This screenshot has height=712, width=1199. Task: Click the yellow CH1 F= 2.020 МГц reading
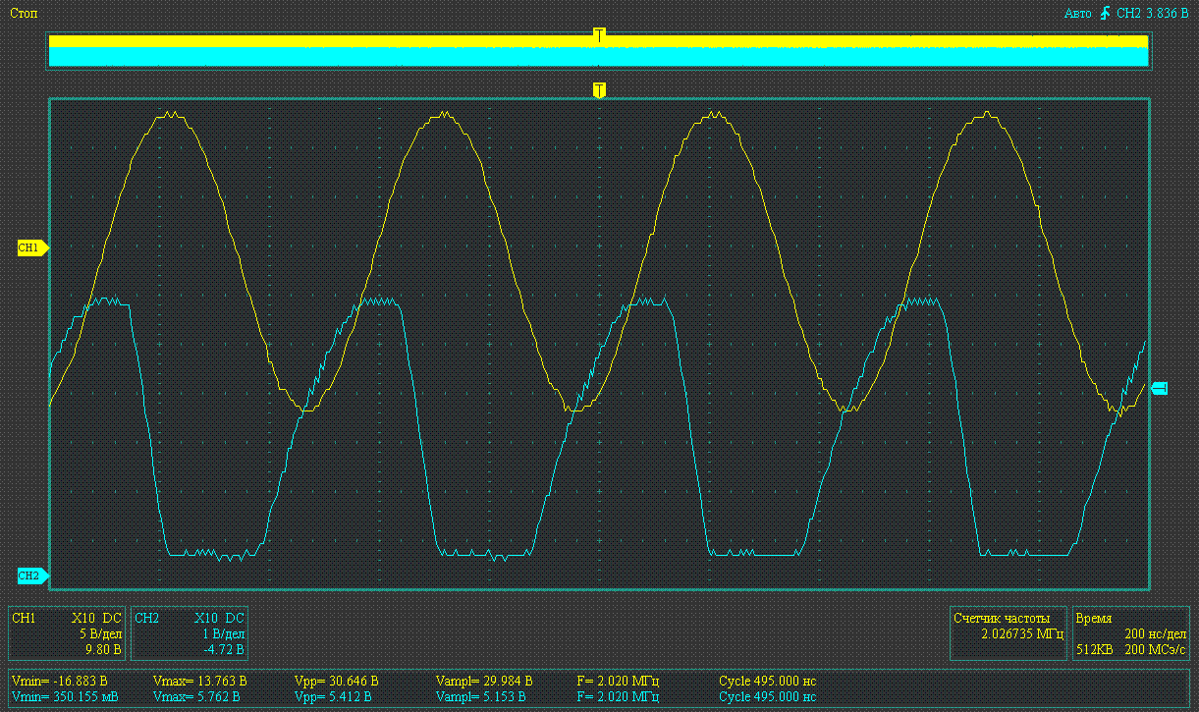(x=618, y=681)
